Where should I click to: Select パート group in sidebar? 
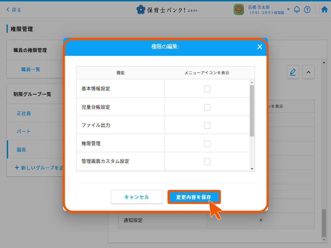[24, 131]
